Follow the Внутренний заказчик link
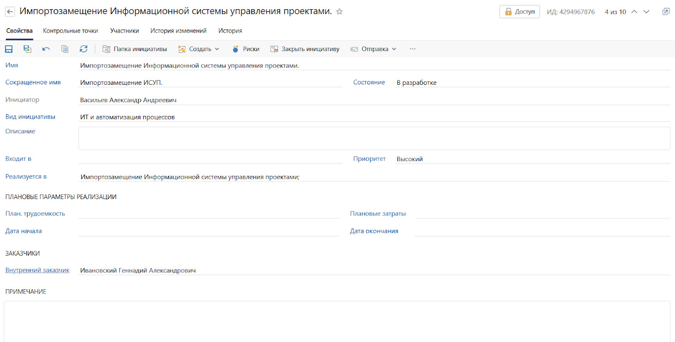Viewport: 675px width, 342px height. pos(37,270)
